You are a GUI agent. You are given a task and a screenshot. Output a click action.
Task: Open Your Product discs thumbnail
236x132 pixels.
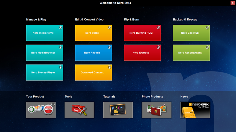[41, 110]
